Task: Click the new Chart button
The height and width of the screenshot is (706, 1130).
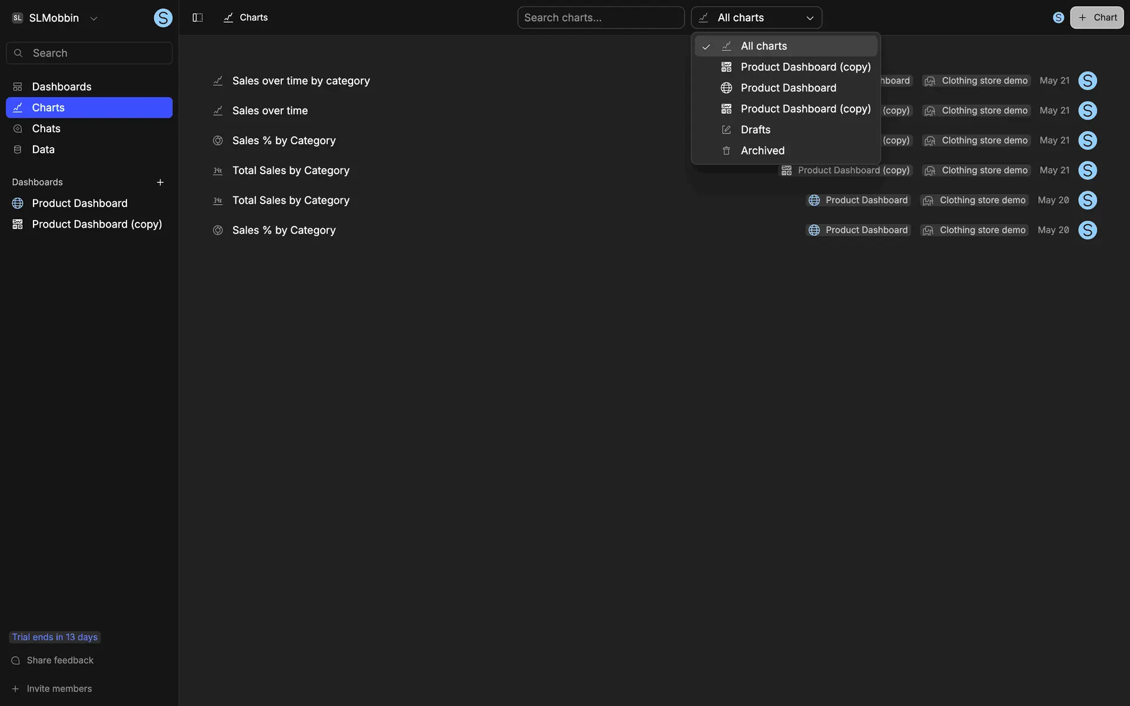Action: pyautogui.click(x=1096, y=18)
